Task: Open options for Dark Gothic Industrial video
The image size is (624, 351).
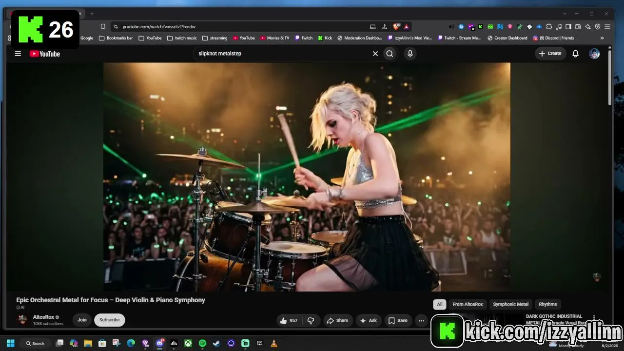Action: (594, 317)
